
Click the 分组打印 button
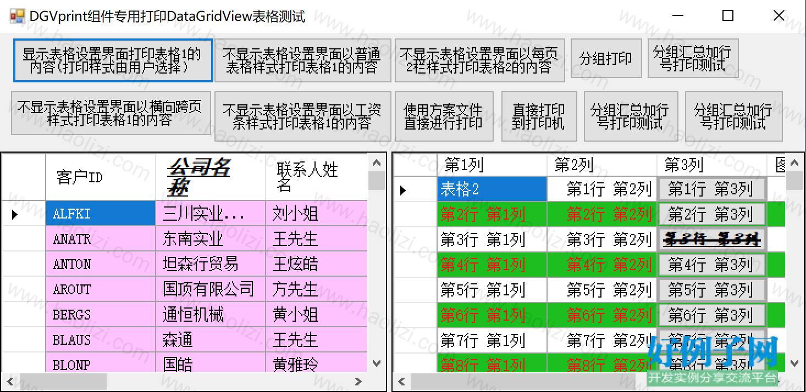606,58
